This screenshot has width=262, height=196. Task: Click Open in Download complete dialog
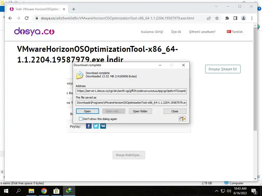pos(88,111)
